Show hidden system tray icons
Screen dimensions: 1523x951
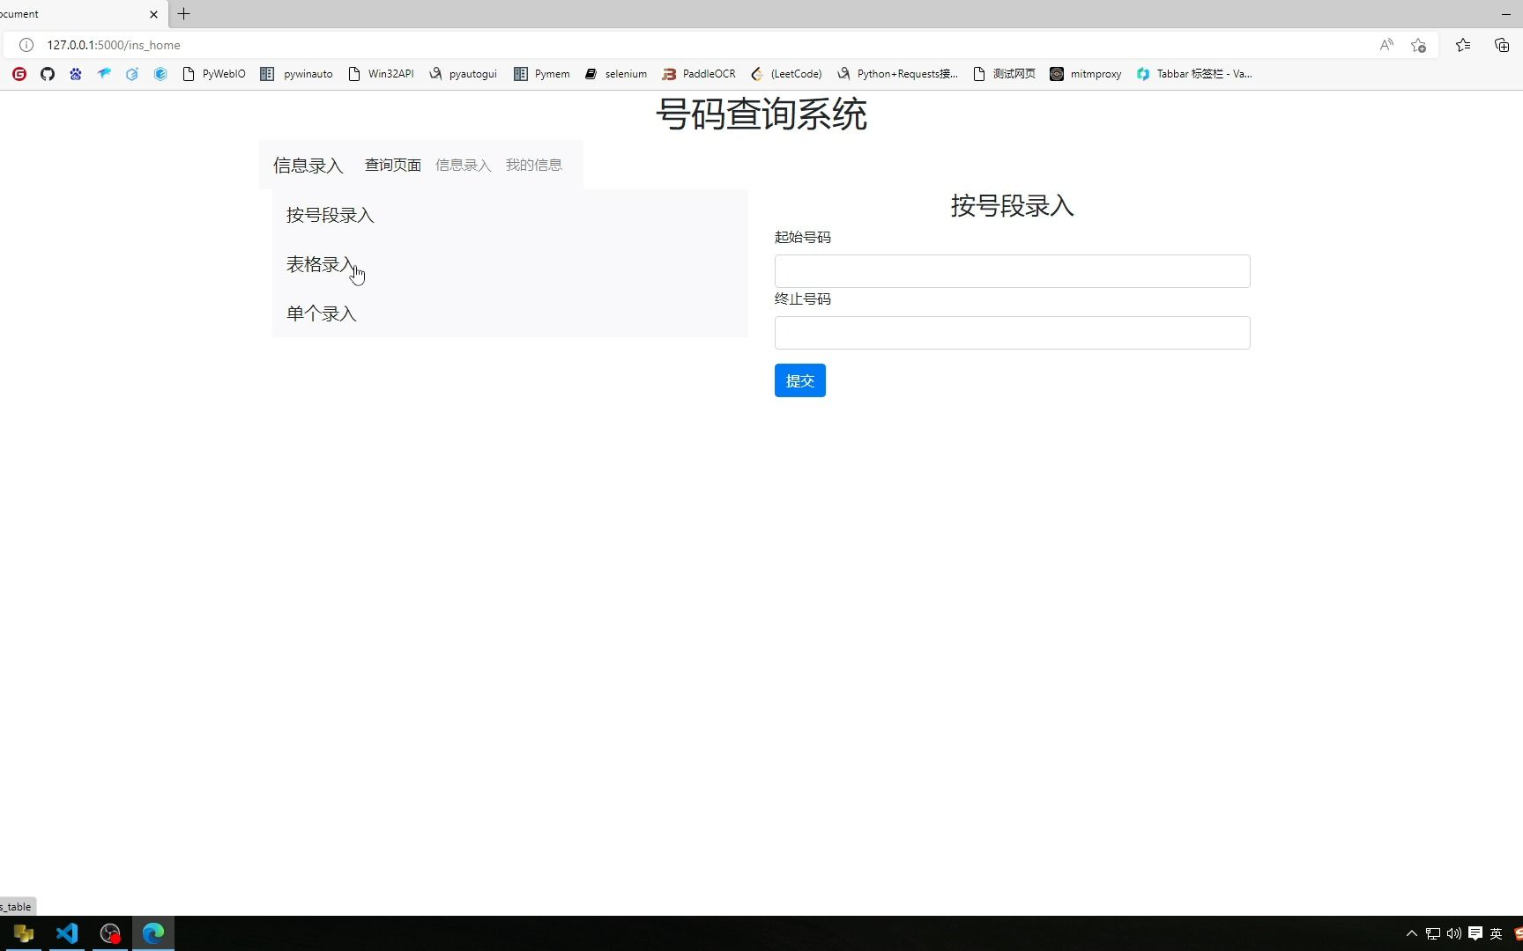tap(1412, 933)
